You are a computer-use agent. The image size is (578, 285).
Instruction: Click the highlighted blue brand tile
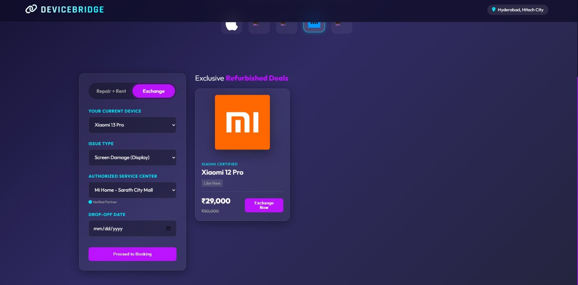tap(314, 26)
